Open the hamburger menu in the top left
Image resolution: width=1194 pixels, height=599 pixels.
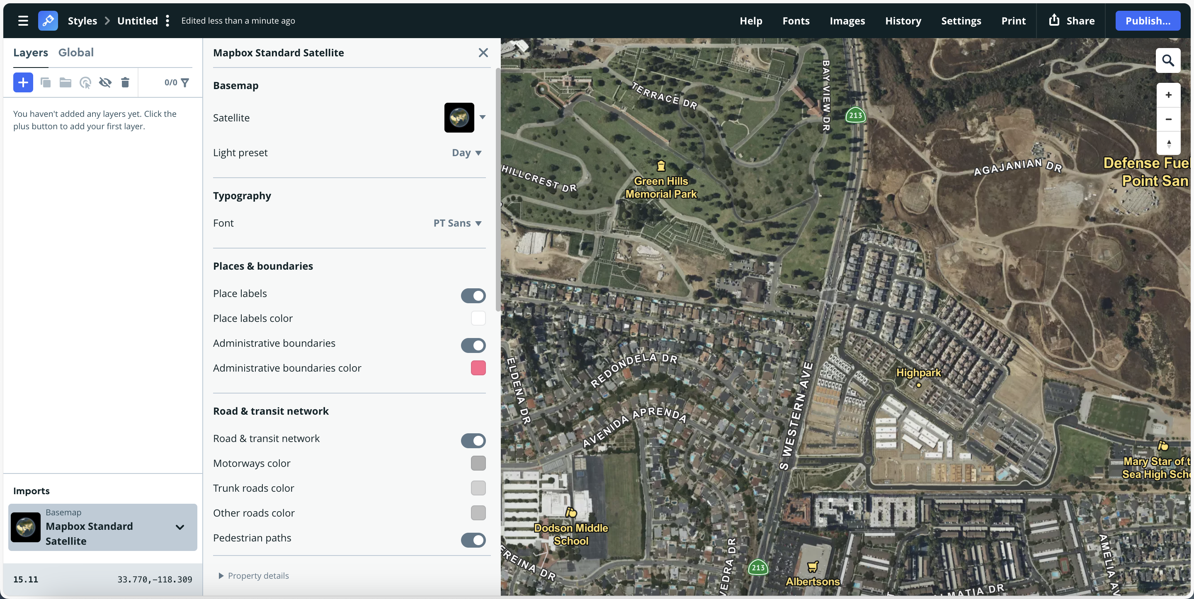[x=23, y=20]
